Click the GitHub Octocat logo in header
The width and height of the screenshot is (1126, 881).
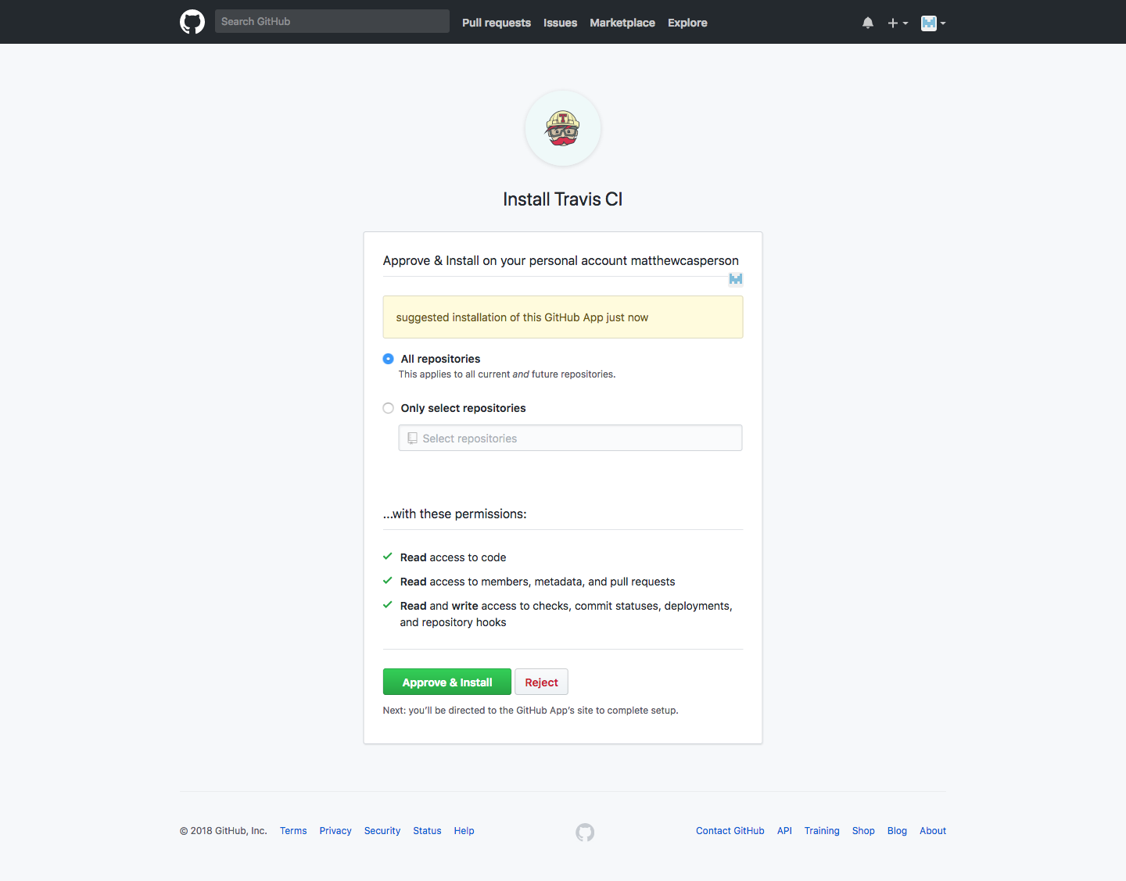pyautogui.click(x=192, y=22)
